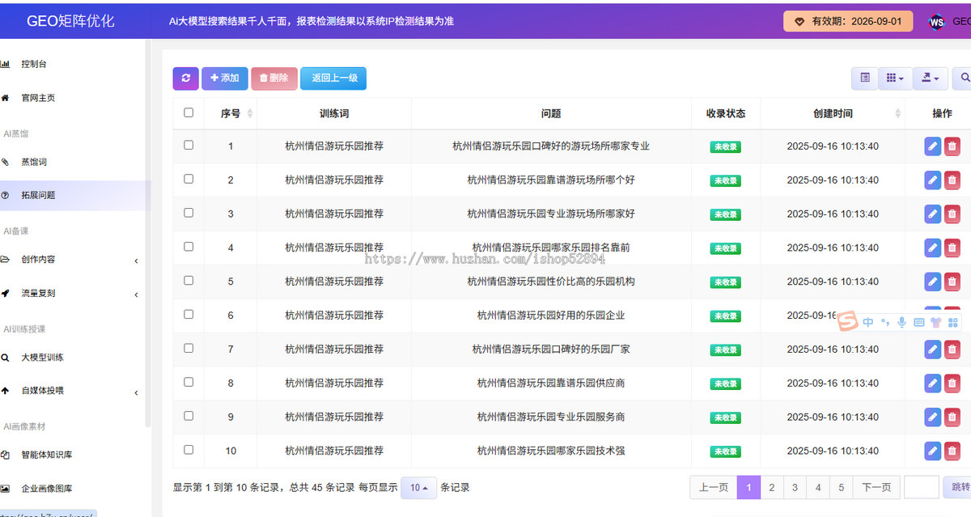Tick the select-all checkbox in table header
971x517 pixels.
[x=189, y=112]
